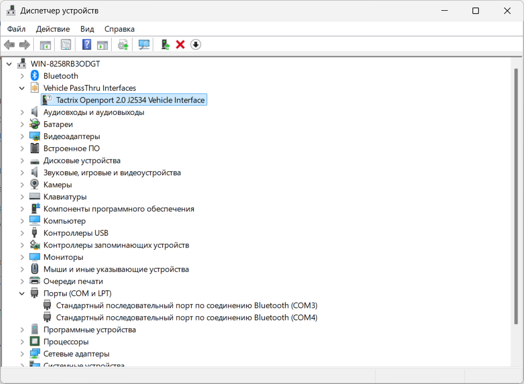524x384 pixels.
Task: Open the Вид menu
Action: point(87,29)
